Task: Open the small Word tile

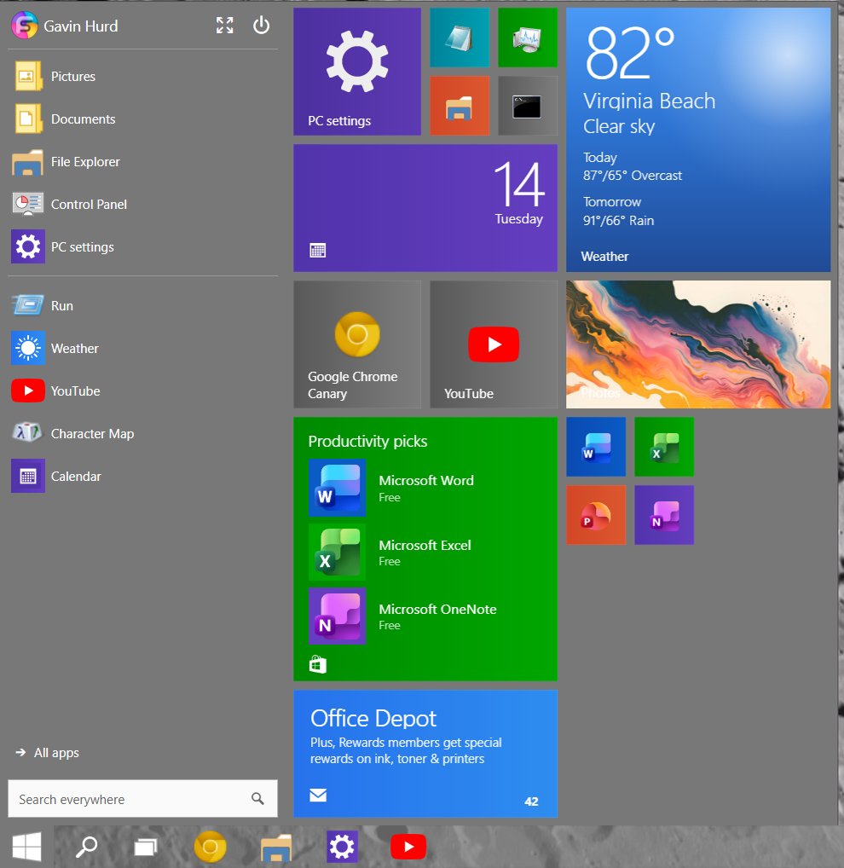Action: click(596, 447)
